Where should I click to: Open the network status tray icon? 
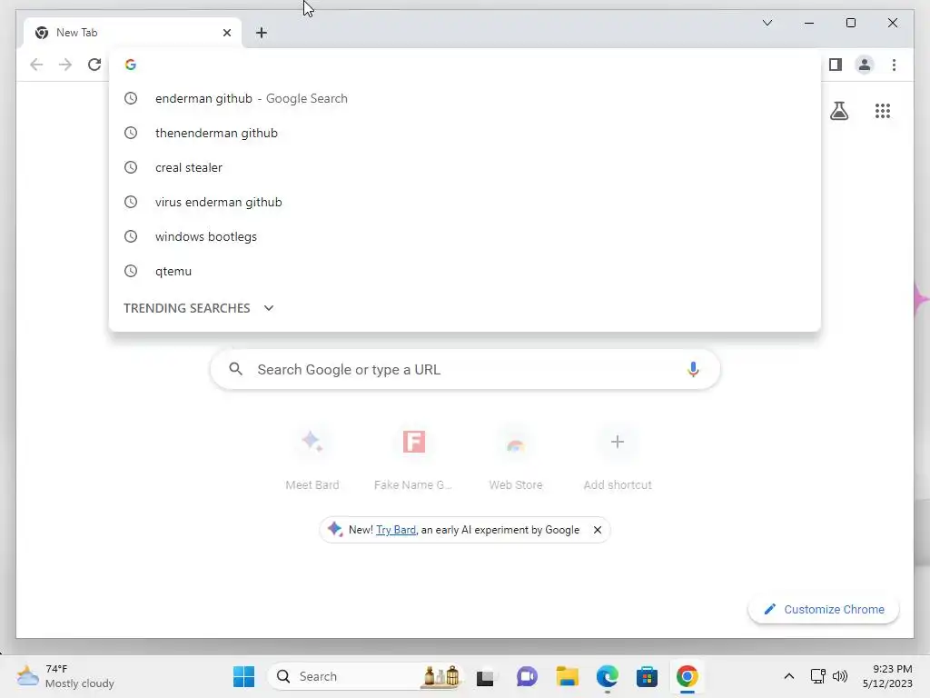(x=818, y=676)
